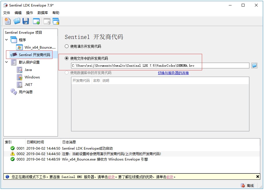Close the offline mode notification bar
Screen dimensions: 264x190
(x=257, y=177)
